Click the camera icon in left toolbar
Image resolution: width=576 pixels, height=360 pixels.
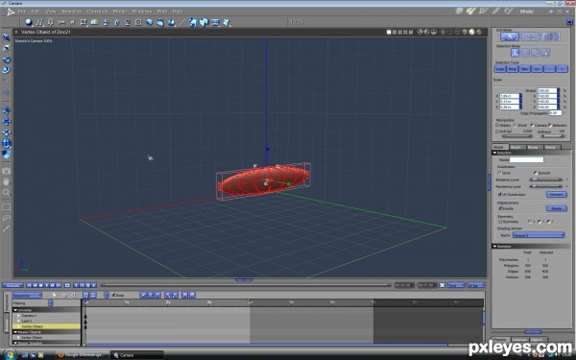tap(6, 171)
